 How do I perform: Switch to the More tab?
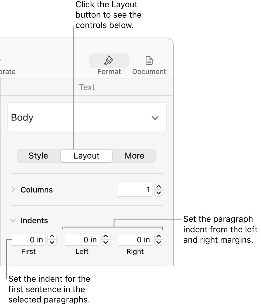point(134,156)
